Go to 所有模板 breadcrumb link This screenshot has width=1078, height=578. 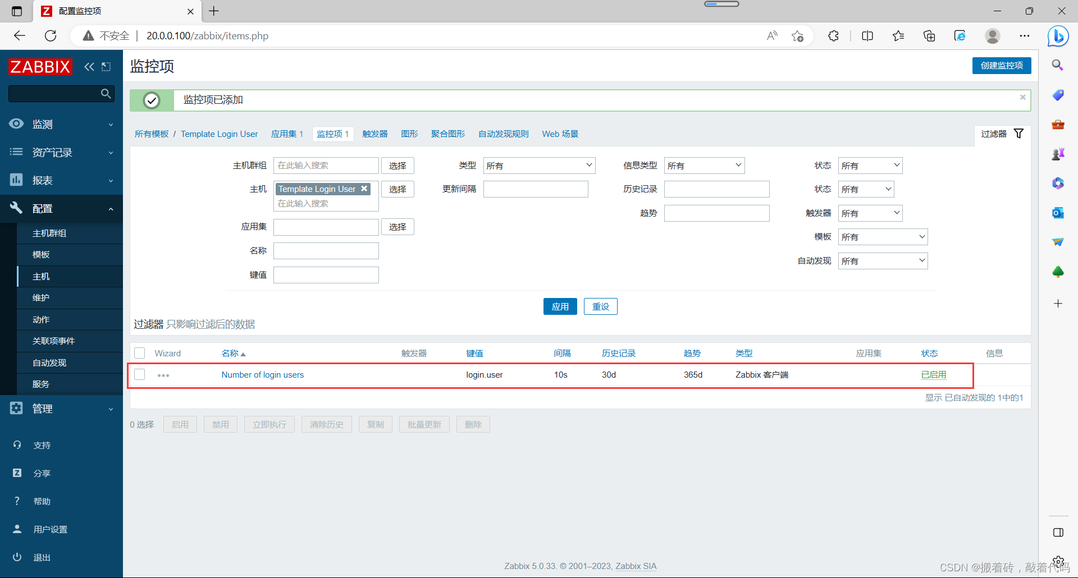(x=152, y=134)
